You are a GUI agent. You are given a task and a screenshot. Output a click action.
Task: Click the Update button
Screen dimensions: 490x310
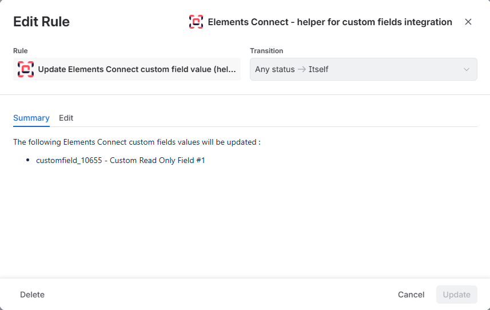[457, 295]
